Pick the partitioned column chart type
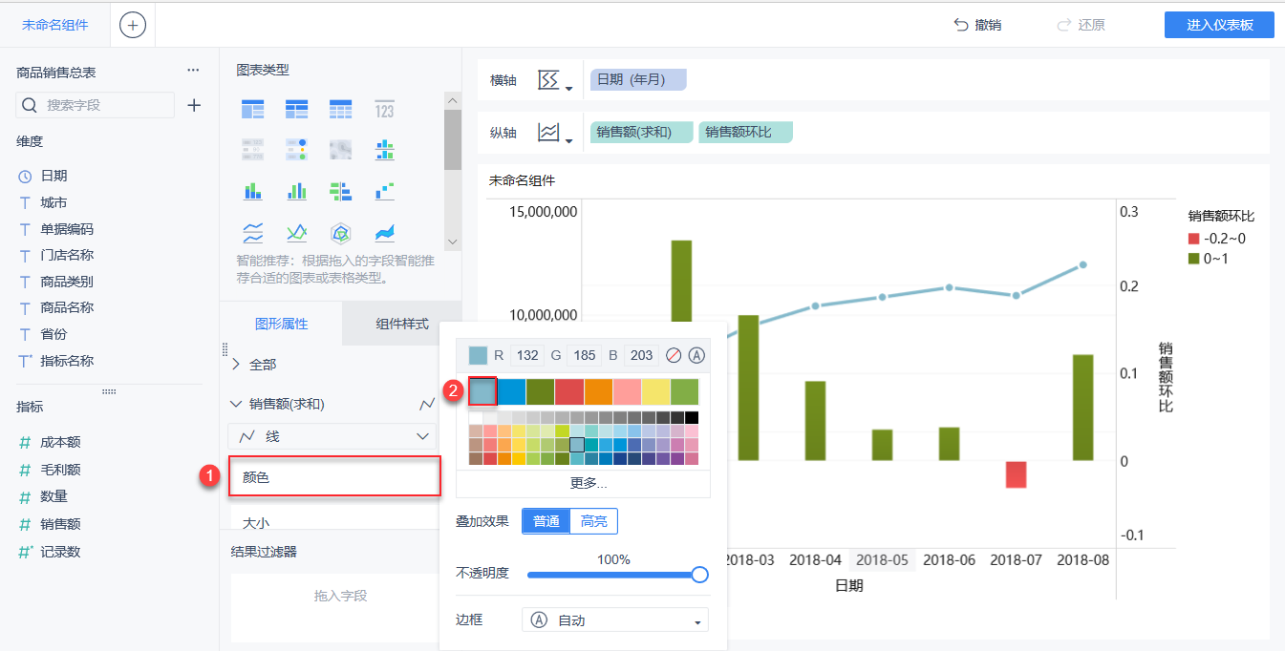The height and width of the screenshot is (651, 1285). [384, 150]
